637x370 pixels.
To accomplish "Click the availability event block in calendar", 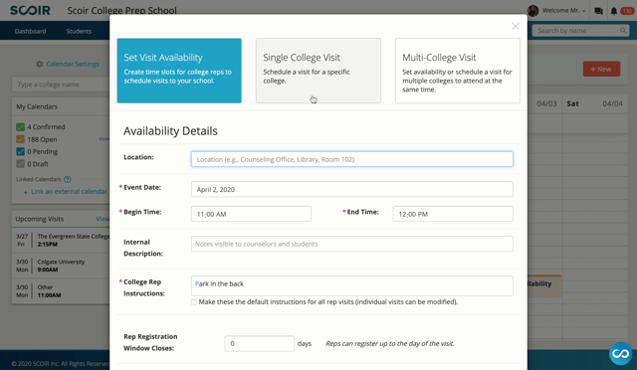I will tap(544, 285).
